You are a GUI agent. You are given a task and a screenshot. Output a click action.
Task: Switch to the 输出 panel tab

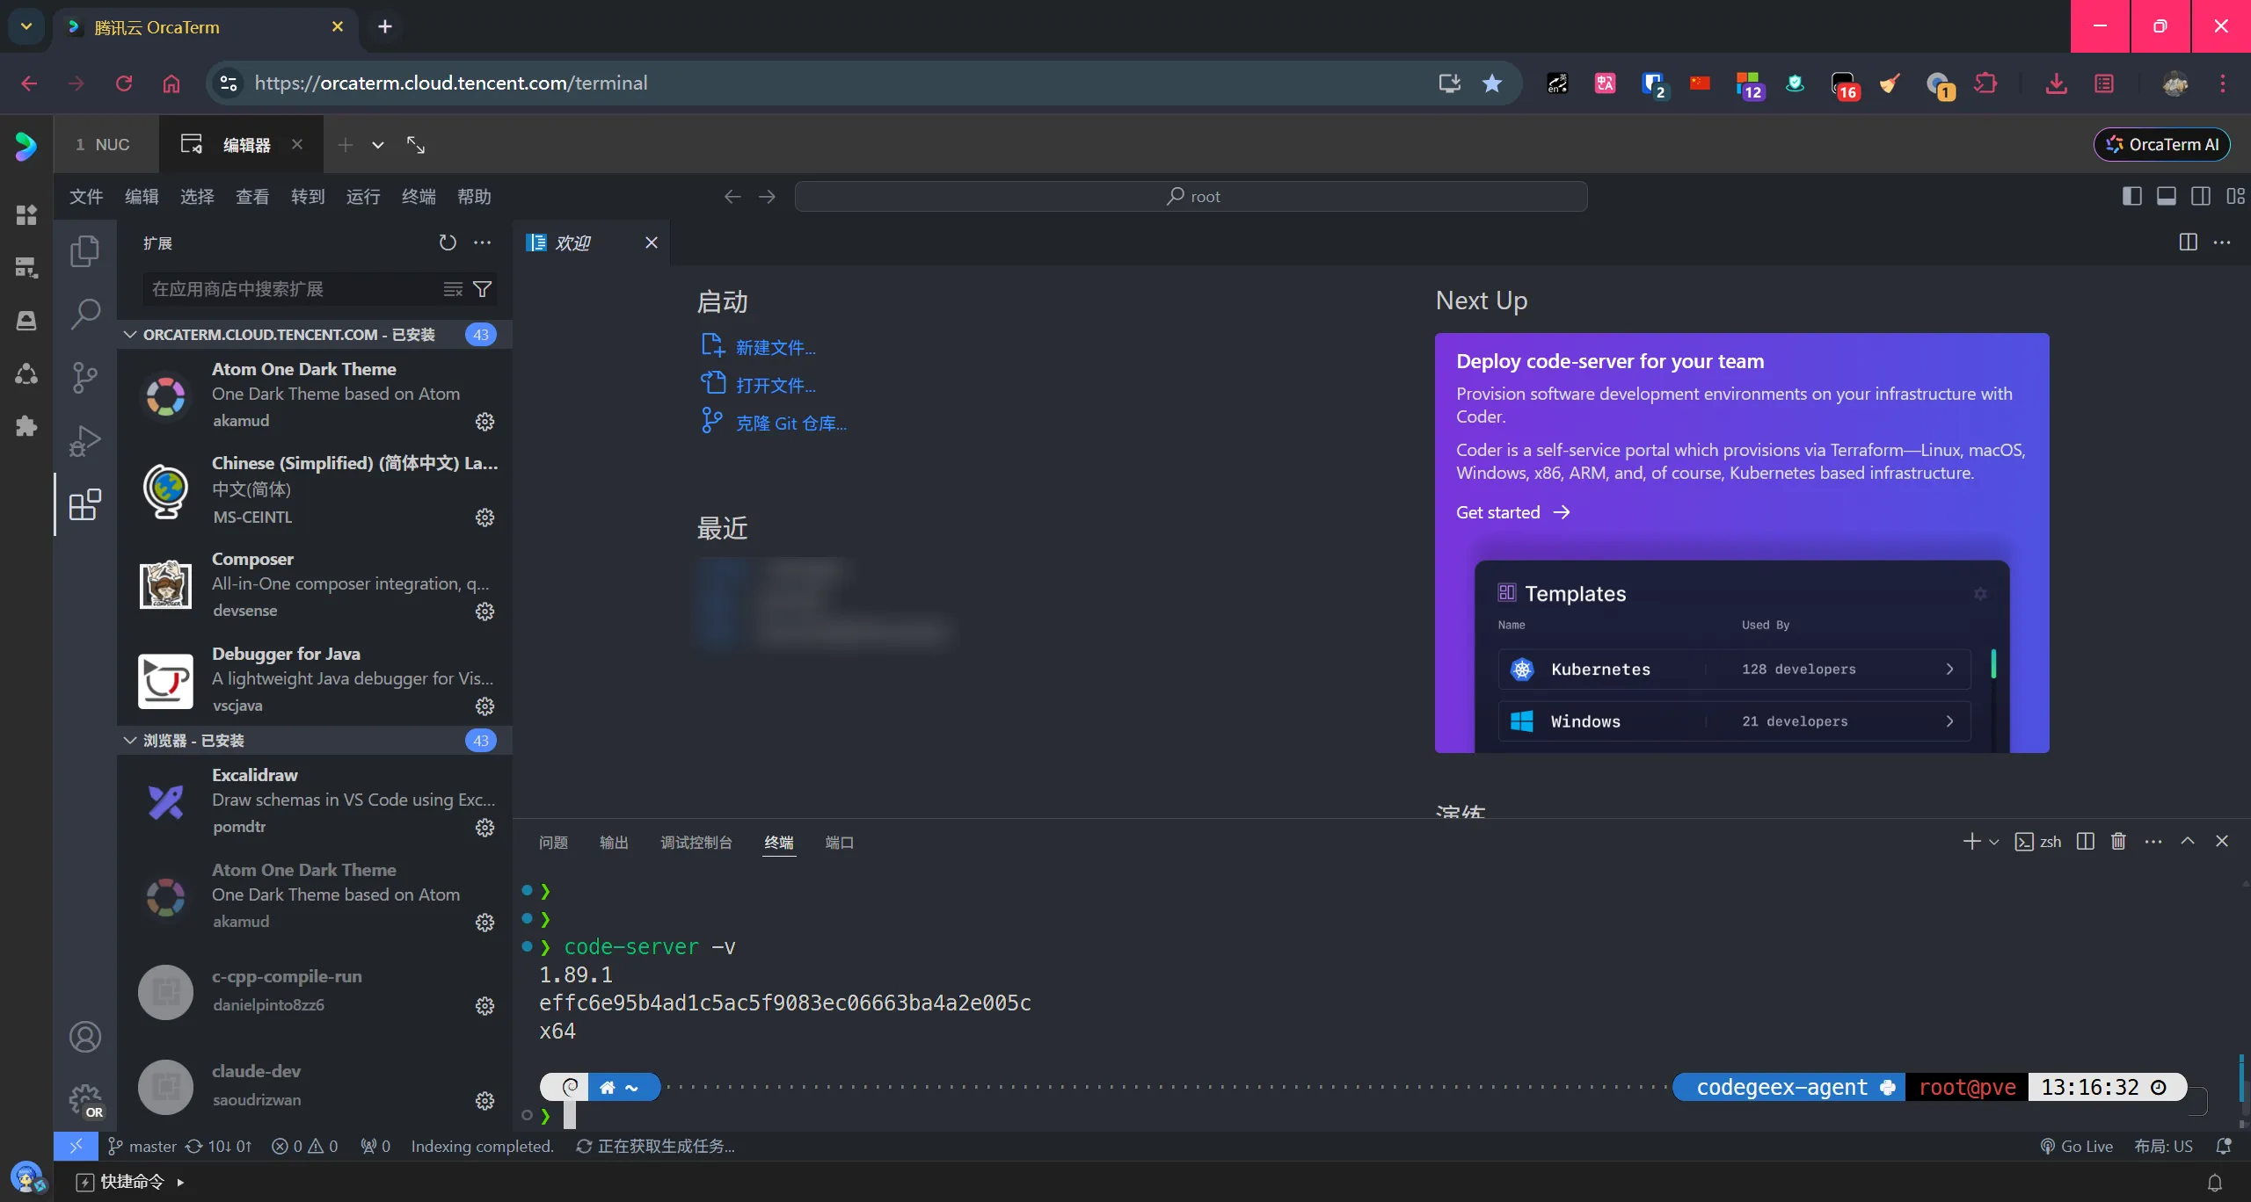[614, 843]
